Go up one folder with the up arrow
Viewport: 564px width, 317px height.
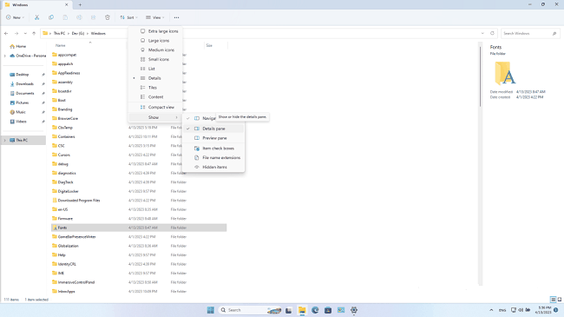click(x=34, y=33)
